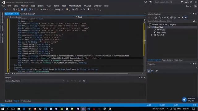Click the Navigate Backward toolbar icon
Screen dimensions: 198x111
click(x=5, y=10)
